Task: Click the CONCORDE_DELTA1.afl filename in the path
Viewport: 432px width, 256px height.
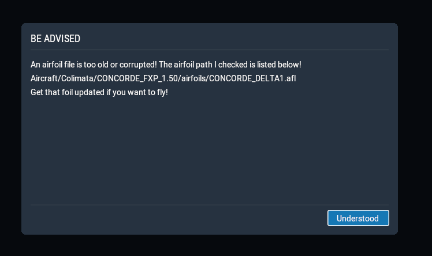Action: pyautogui.click(x=252, y=78)
